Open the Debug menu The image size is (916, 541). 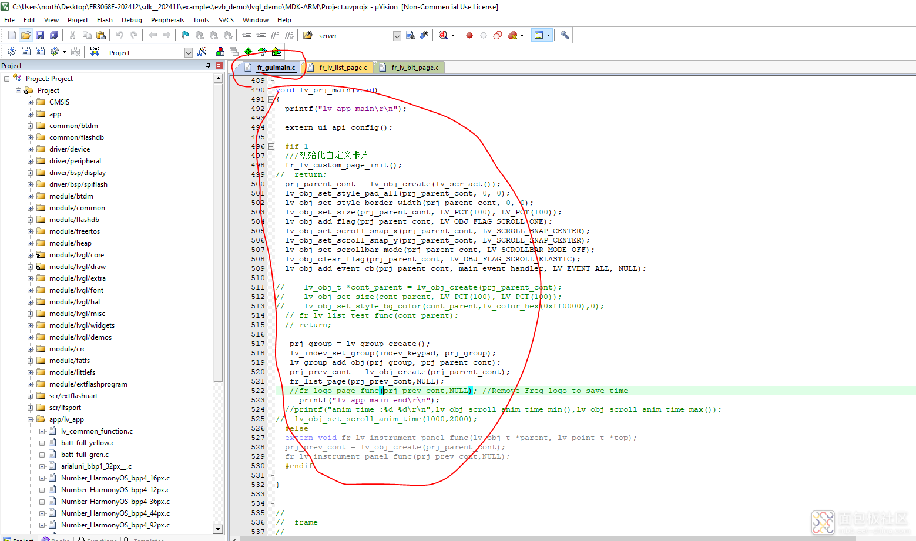132,20
